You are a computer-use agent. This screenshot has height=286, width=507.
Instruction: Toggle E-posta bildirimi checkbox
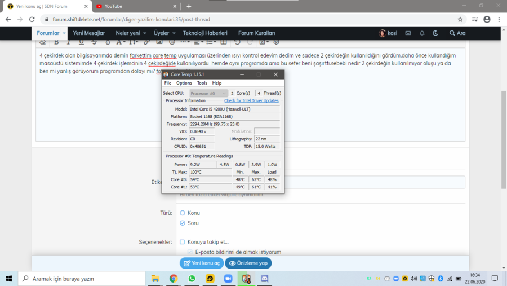pyautogui.click(x=190, y=252)
